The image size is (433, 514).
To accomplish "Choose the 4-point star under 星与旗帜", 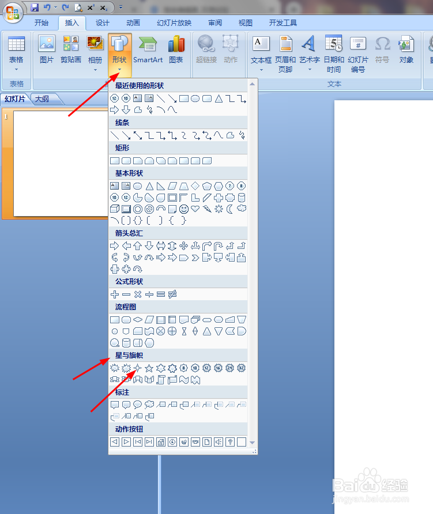I will 138,368.
